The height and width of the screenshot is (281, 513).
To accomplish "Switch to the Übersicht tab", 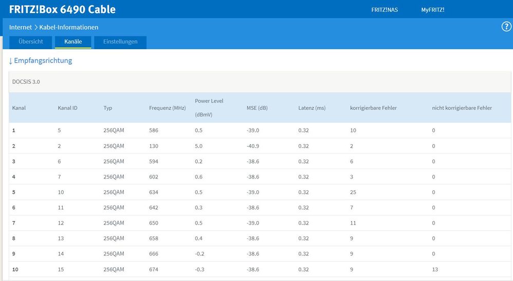I will click(x=31, y=42).
